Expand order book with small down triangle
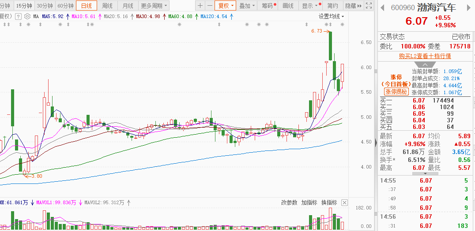 pos(425,174)
